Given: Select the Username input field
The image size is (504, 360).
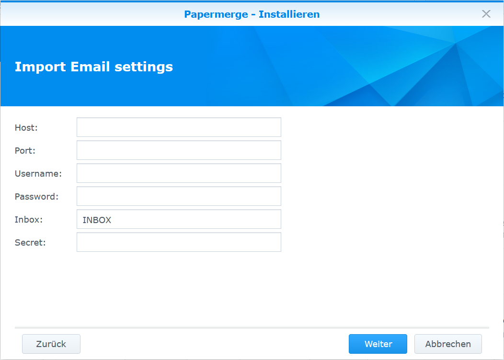Looking at the screenshot, I should (x=178, y=173).
